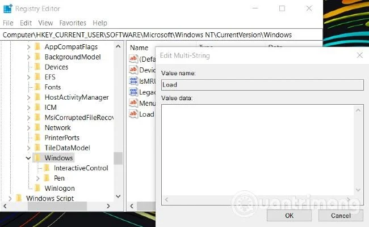Expand the HostActivityManager key

[x=28, y=97]
